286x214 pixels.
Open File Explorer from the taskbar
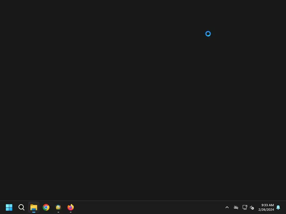[34, 207]
